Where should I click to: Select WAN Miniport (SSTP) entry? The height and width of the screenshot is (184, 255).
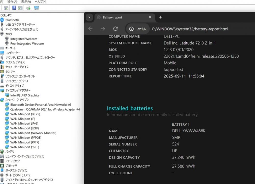pos(24,147)
